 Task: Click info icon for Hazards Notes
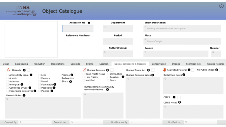tap(24, 95)
